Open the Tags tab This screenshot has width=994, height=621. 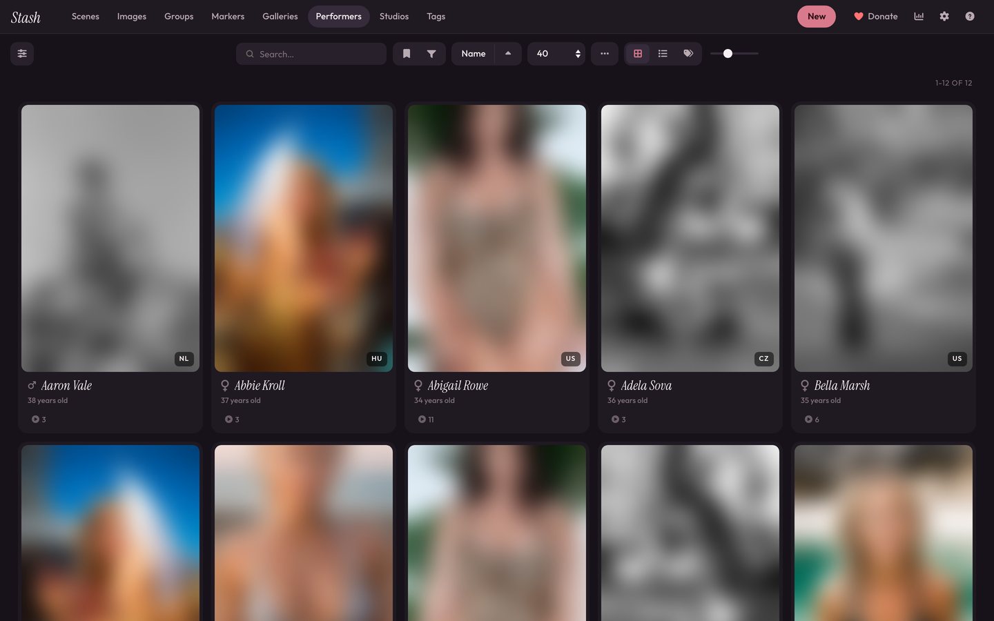click(436, 17)
